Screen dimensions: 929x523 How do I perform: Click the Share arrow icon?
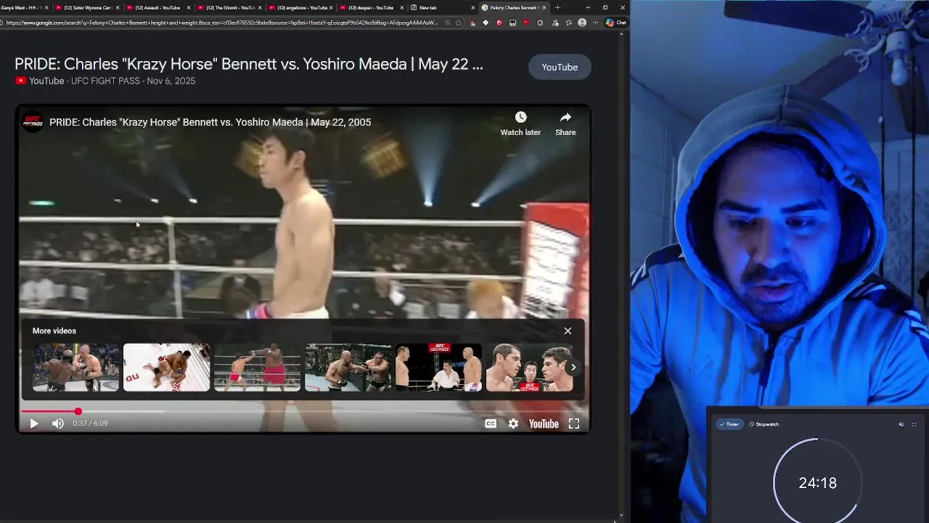coord(565,118)
